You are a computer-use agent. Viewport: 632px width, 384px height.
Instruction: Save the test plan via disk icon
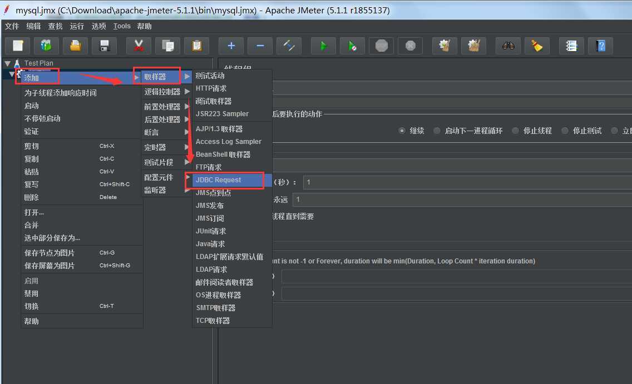tap(105, 46)
